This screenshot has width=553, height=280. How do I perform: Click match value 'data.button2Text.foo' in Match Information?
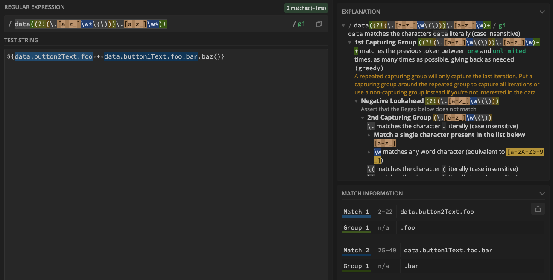point(437,212)
